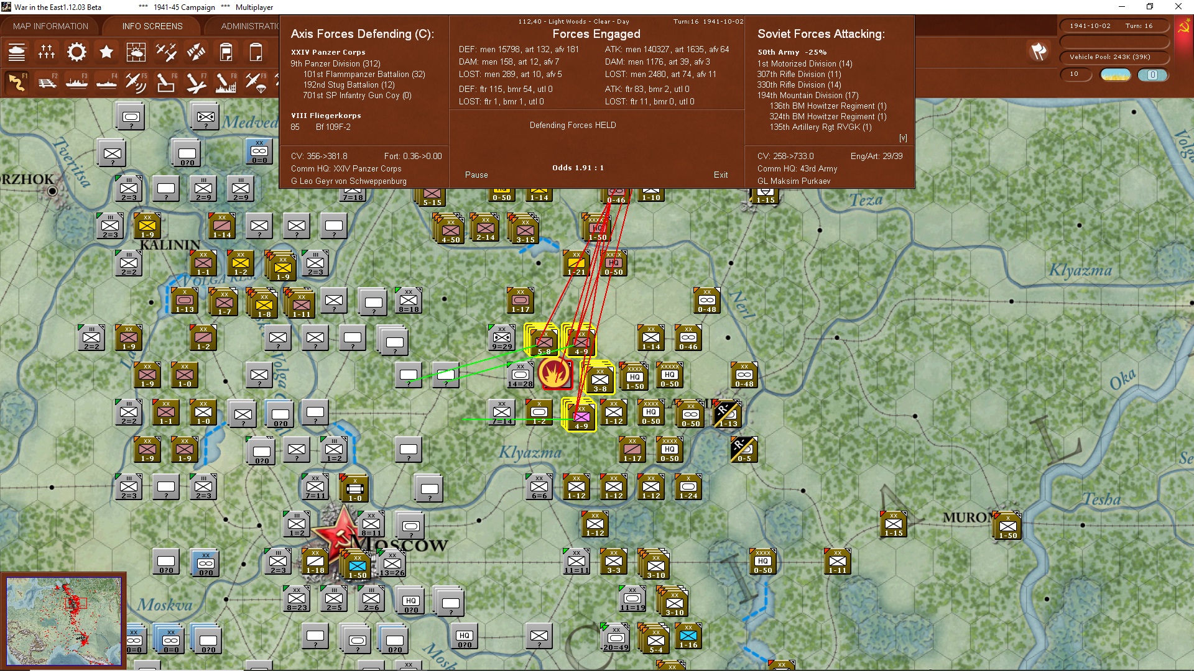Select the 9=29 German panzer counter

tap(502, 337)
